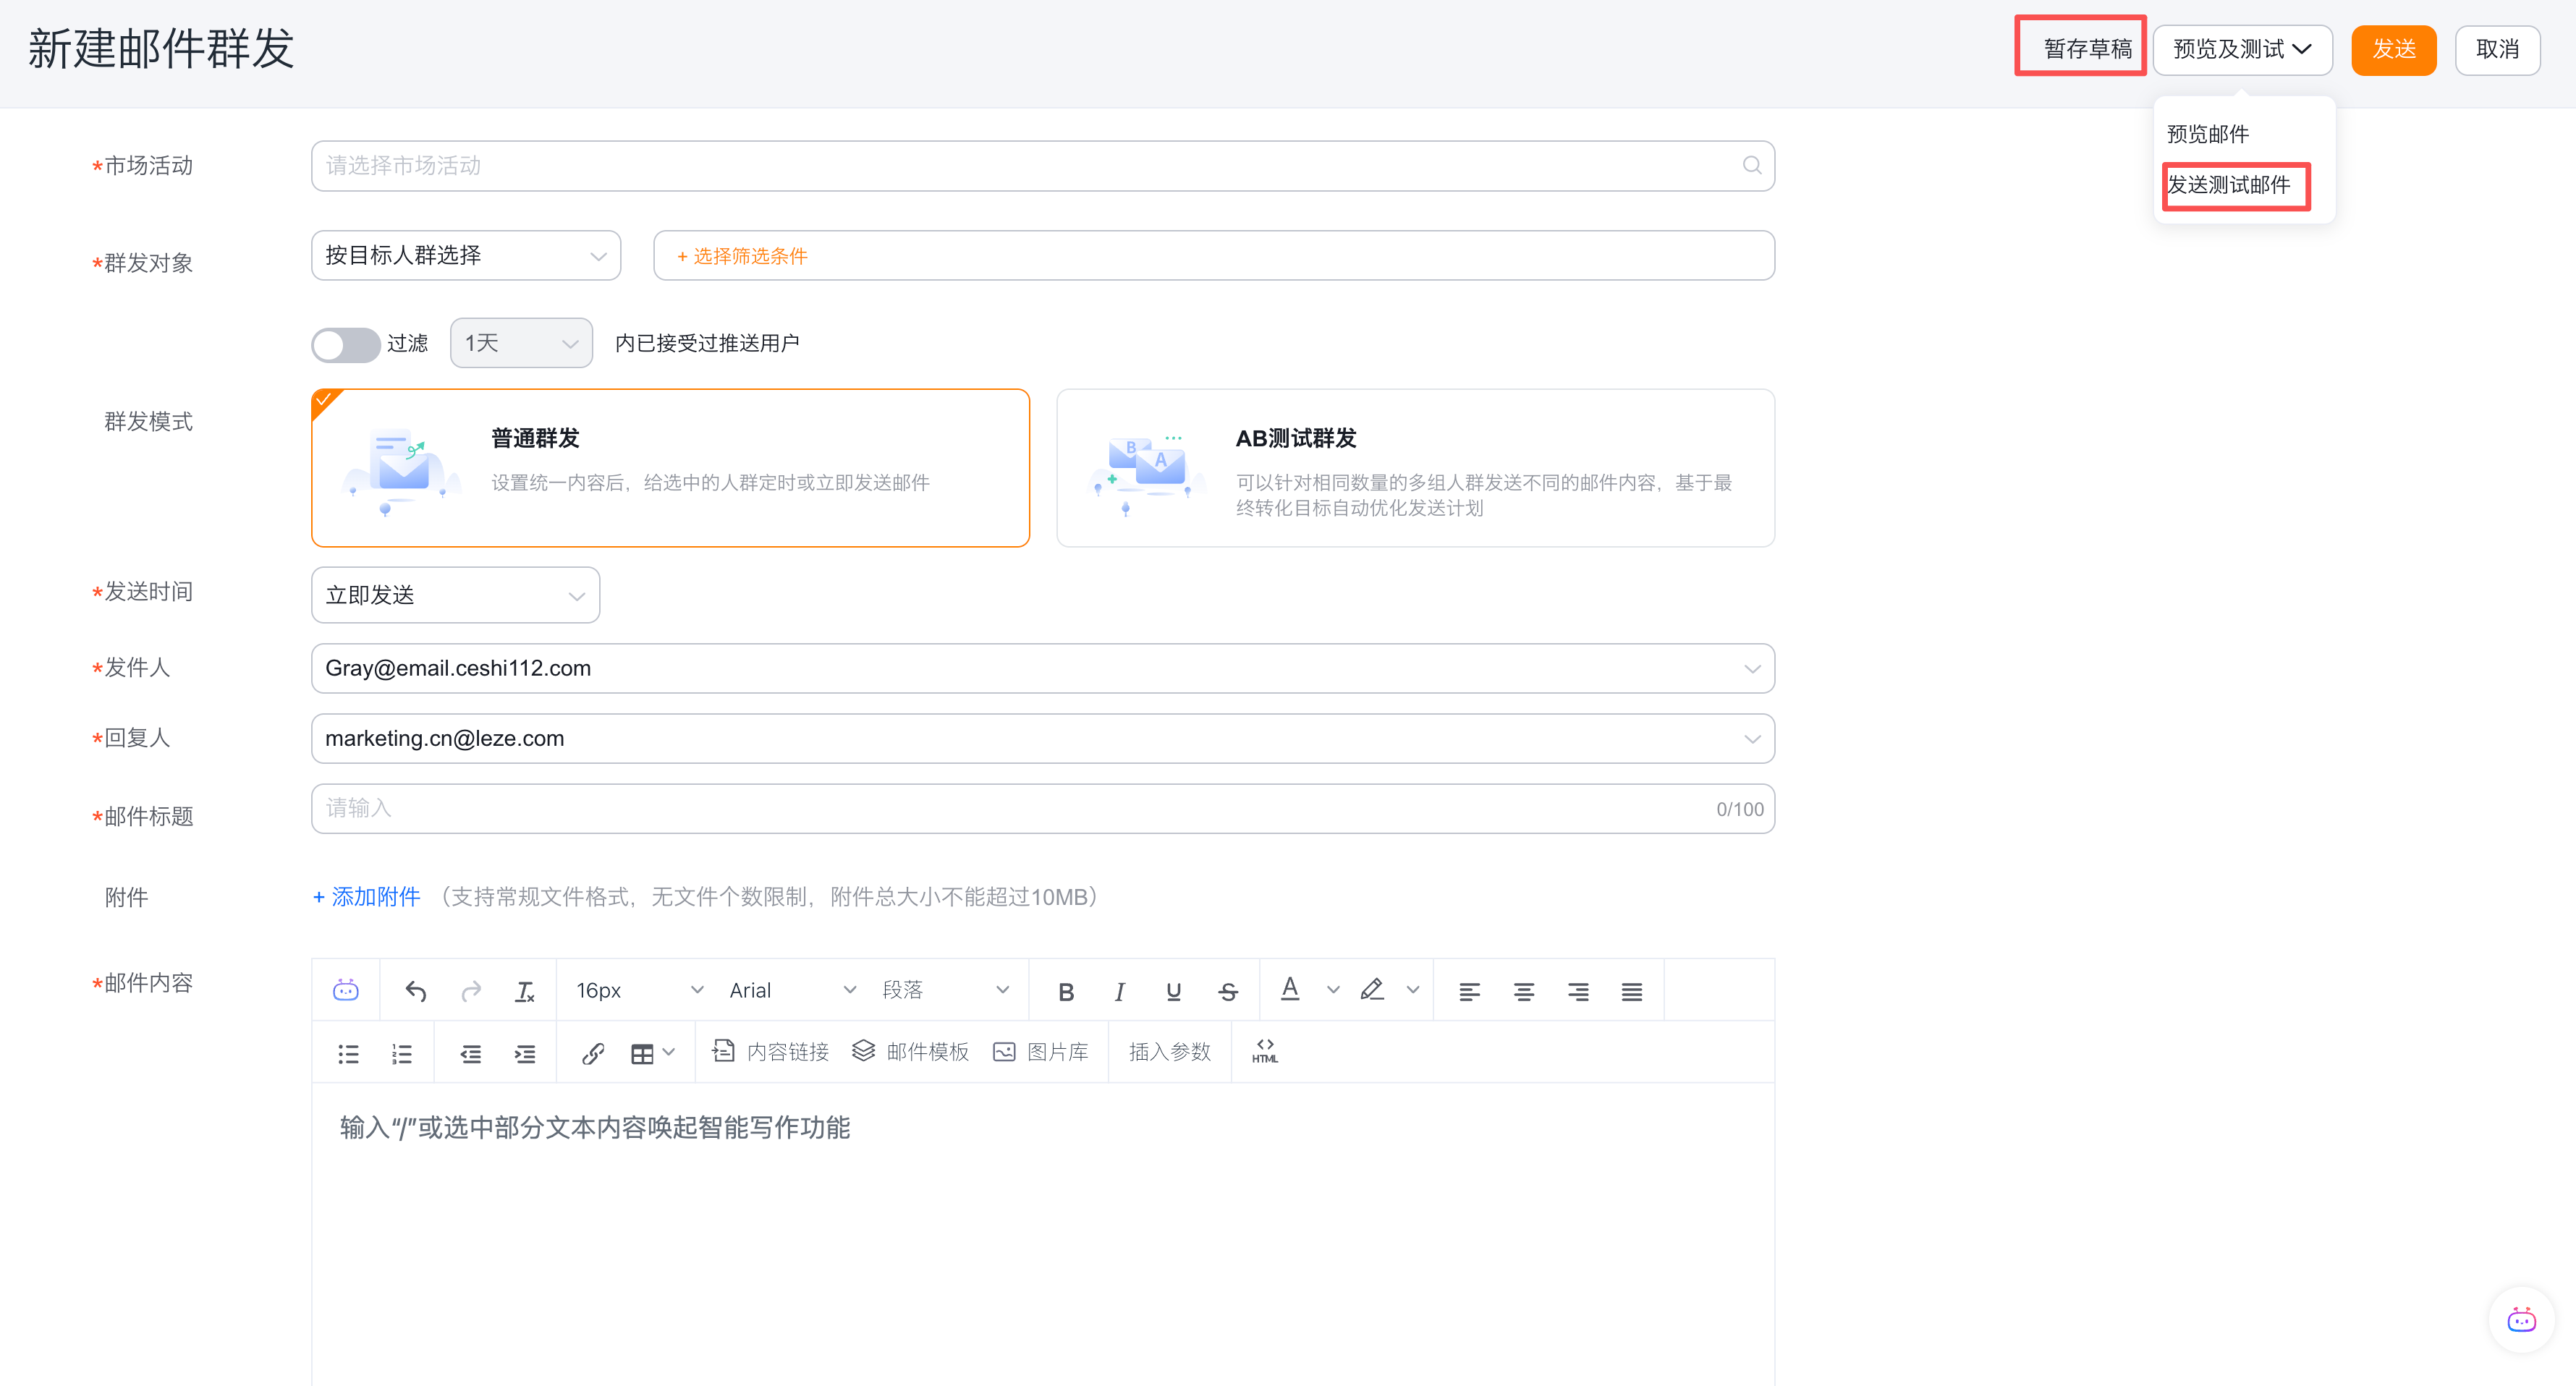Insert a hyperlink using the link icon
The height and width of the screenshot is (1386, 2576).
[x=593, y=1053]
